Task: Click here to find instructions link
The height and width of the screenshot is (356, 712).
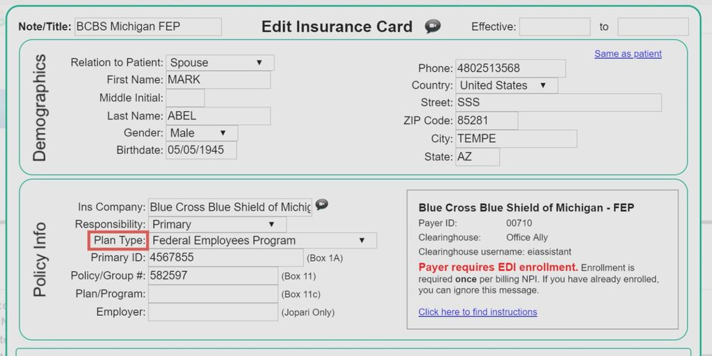Action: tap(478, 312)
